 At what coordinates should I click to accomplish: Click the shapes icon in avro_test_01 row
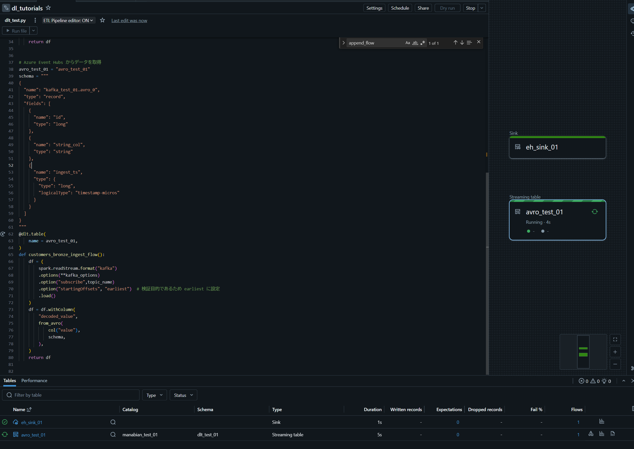point(591,434)
